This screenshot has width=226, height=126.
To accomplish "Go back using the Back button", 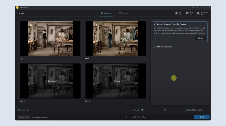I will click(x=21, y=13).
